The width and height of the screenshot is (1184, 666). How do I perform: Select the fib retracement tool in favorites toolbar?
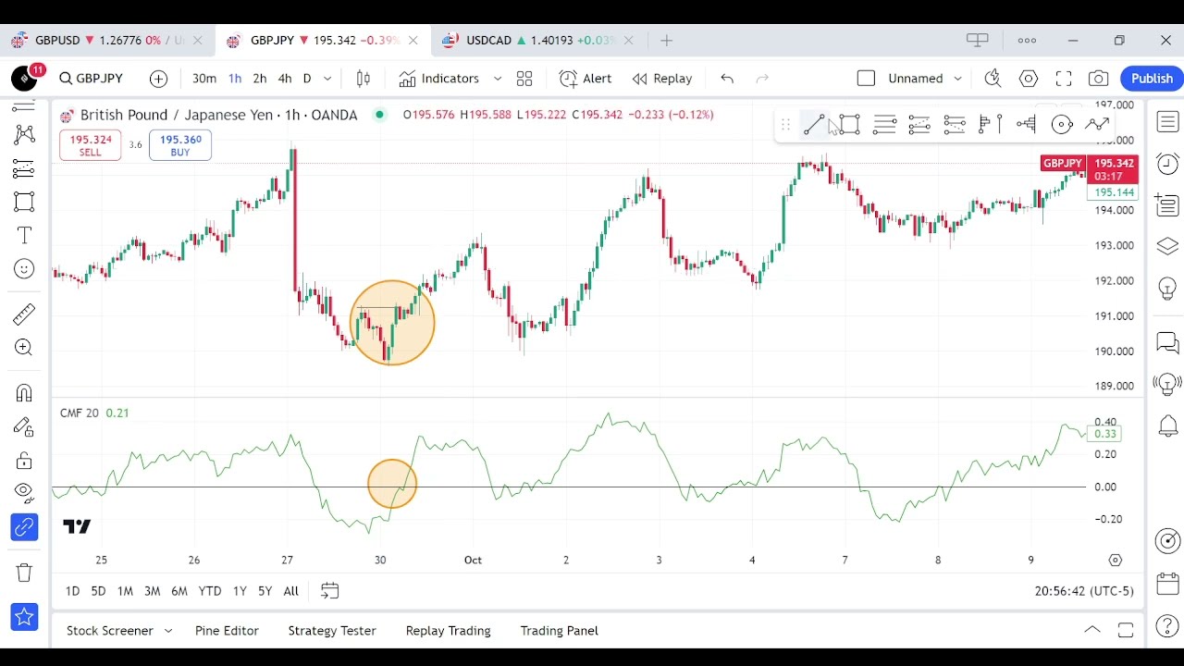[x=884, y=124]
